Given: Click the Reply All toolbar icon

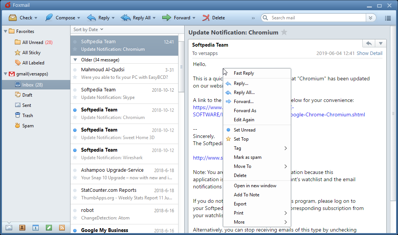Looking at the screenshot, I should click(125, 17).
